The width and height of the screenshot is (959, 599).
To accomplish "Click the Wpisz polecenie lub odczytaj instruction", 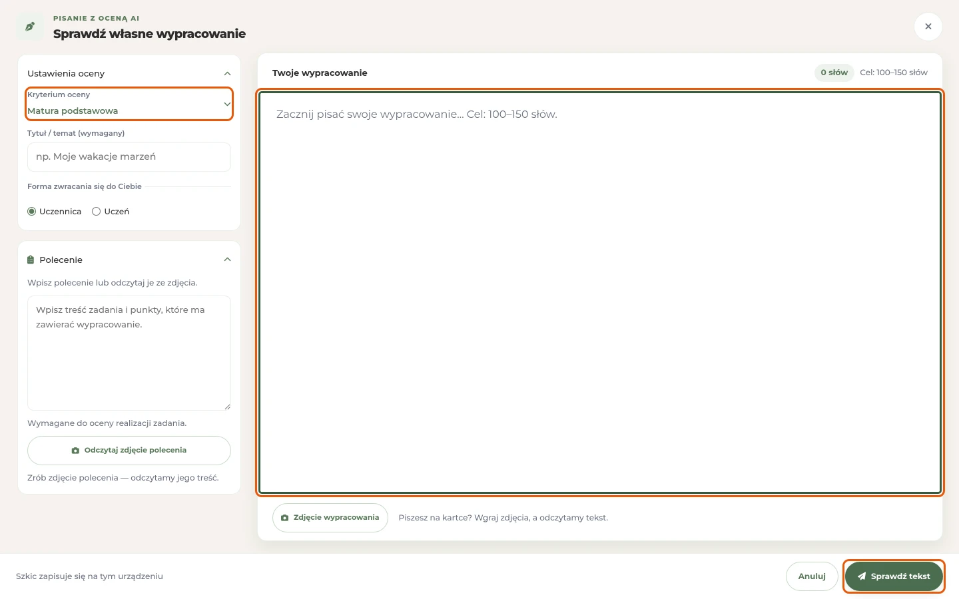I will pos(113,283).
